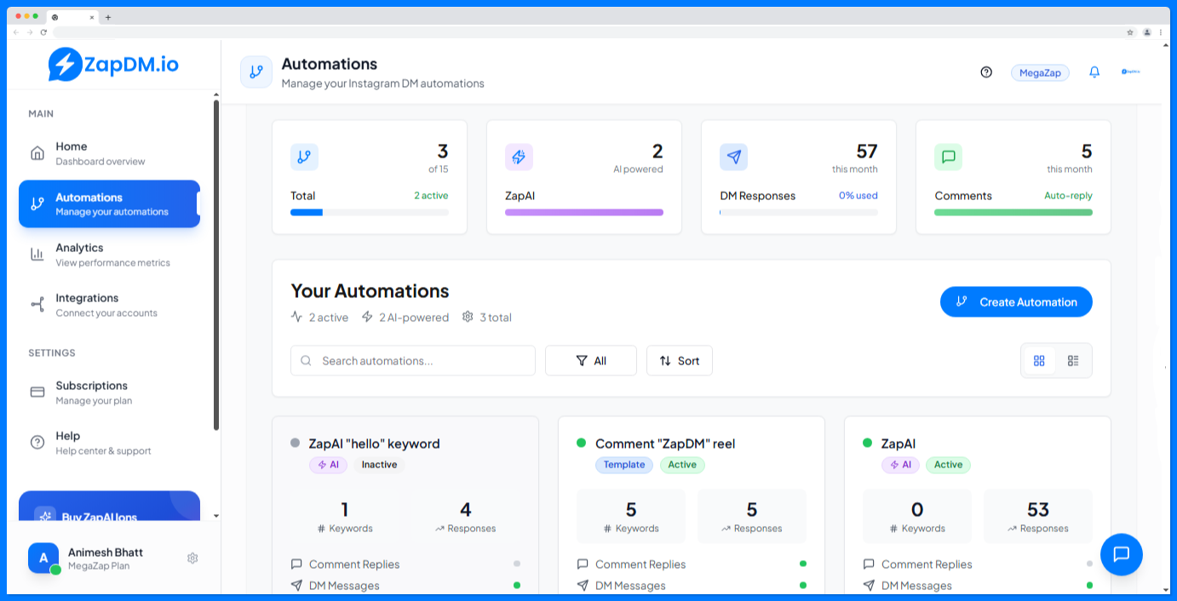Screen dimensions: 1177x601
Task: Click the Animesh Bhatt avatar badge
Action: (43, 558)
